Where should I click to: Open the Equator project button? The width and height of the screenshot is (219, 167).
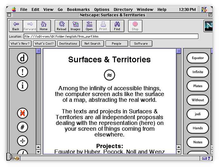coord(198,58)
